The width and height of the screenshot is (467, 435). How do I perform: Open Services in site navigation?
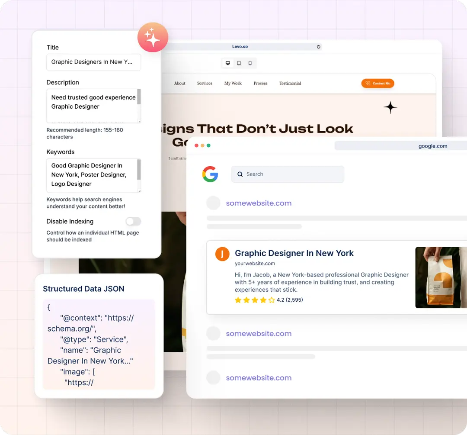205,84
